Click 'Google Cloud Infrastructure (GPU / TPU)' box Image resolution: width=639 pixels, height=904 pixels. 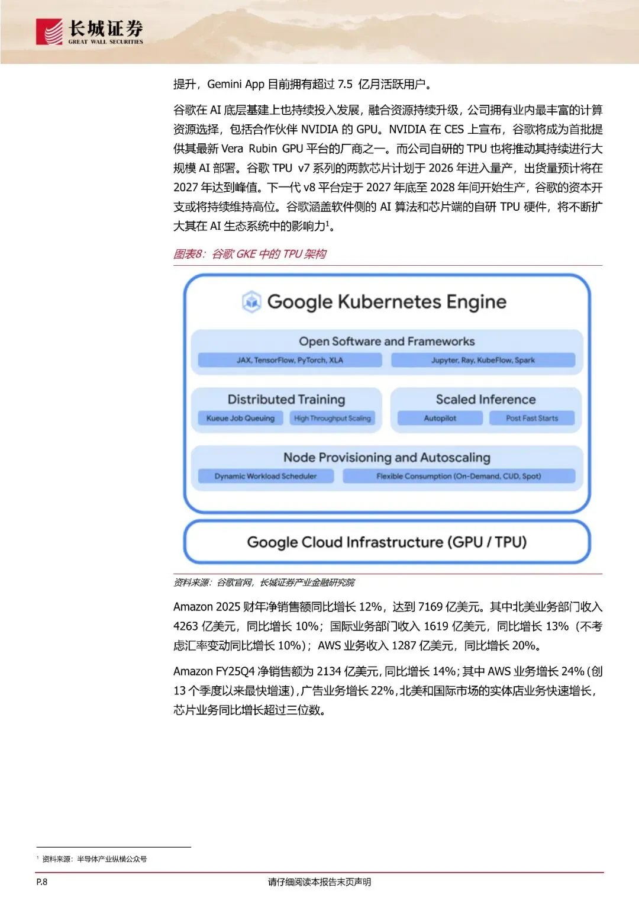click(387, 542)
